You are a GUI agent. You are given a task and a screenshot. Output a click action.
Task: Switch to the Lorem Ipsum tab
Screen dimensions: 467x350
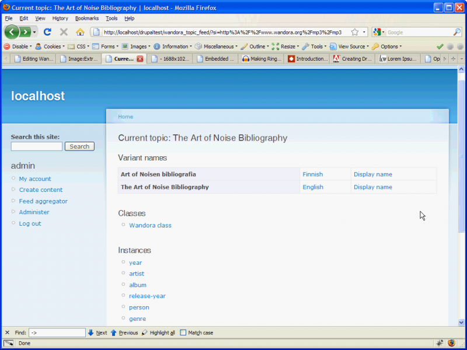398,59
